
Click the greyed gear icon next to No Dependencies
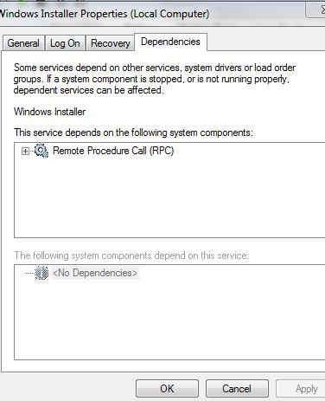[x=41, y=273]
